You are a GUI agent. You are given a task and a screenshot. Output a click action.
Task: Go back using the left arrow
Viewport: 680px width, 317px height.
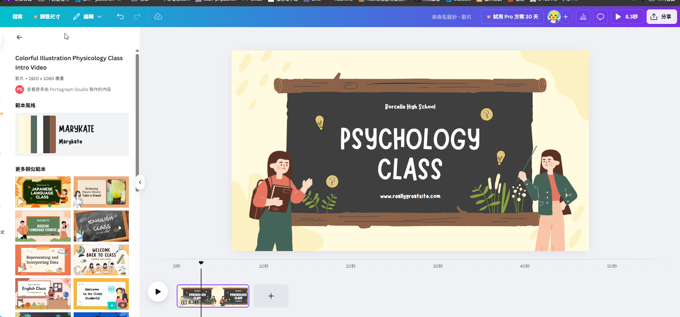tap(20, 37)
